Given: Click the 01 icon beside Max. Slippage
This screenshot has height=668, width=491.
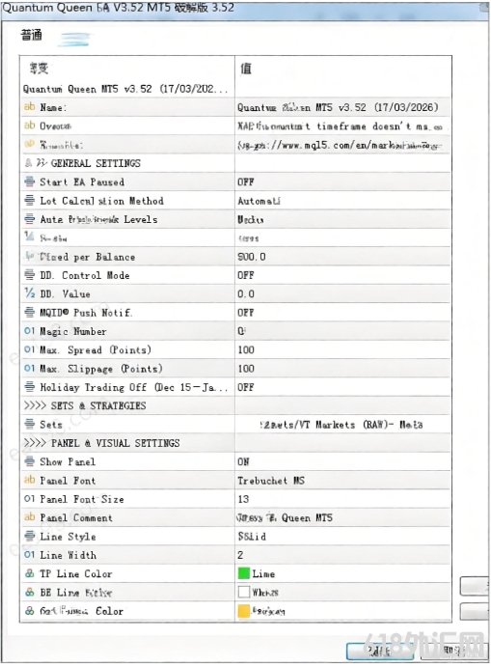Looking at the screenshot, I should [29, 368].
